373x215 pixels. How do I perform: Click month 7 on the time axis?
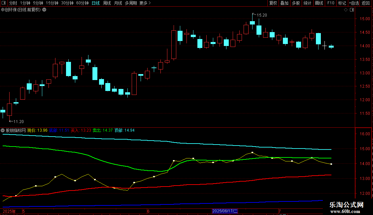click(280, 211)
